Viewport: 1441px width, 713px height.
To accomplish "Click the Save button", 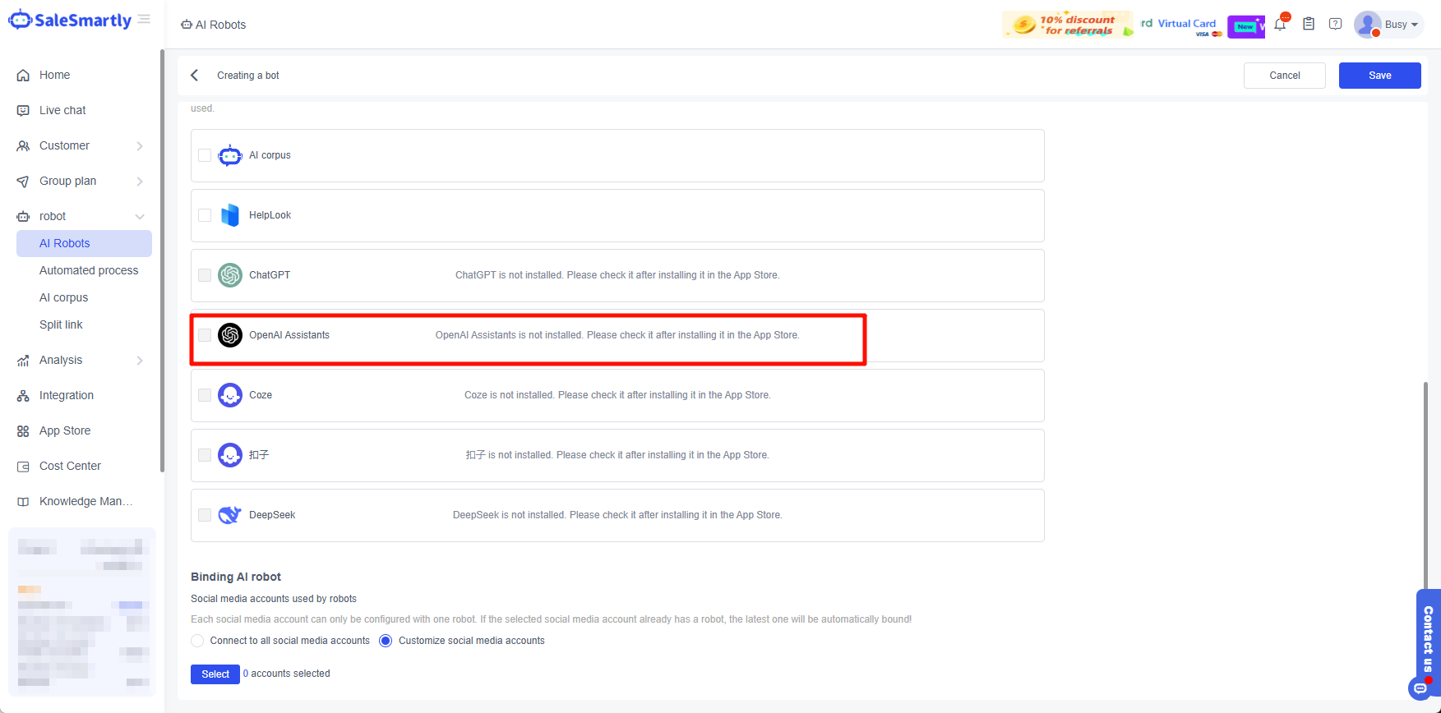I will coord(1379,76).
